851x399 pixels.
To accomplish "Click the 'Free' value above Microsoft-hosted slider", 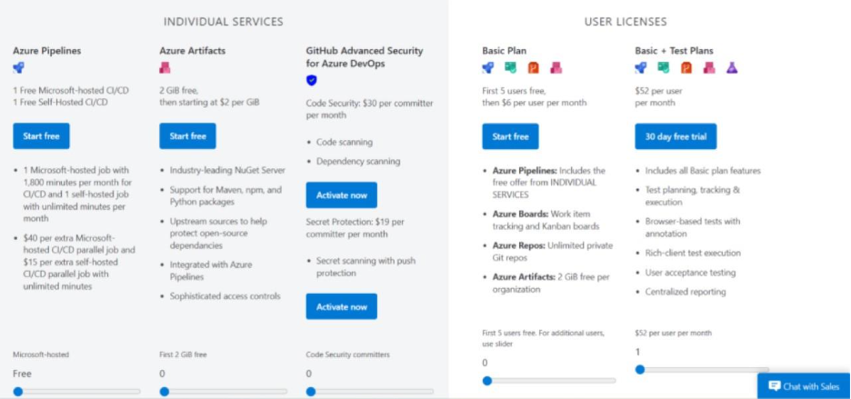I will tap(22, 374).
